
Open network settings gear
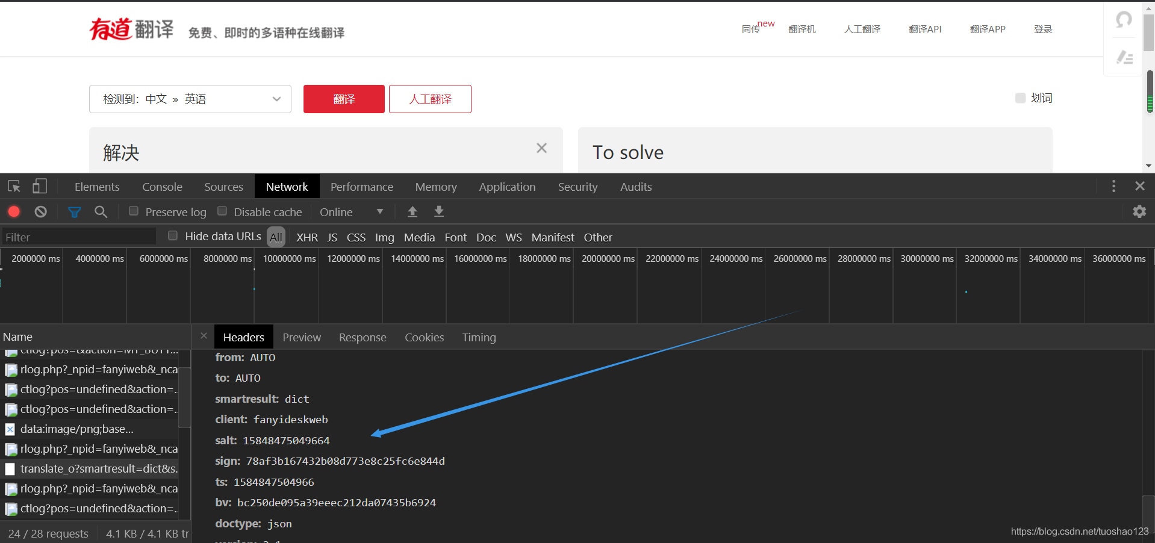pyautogui.click(x=1139, y=211)
